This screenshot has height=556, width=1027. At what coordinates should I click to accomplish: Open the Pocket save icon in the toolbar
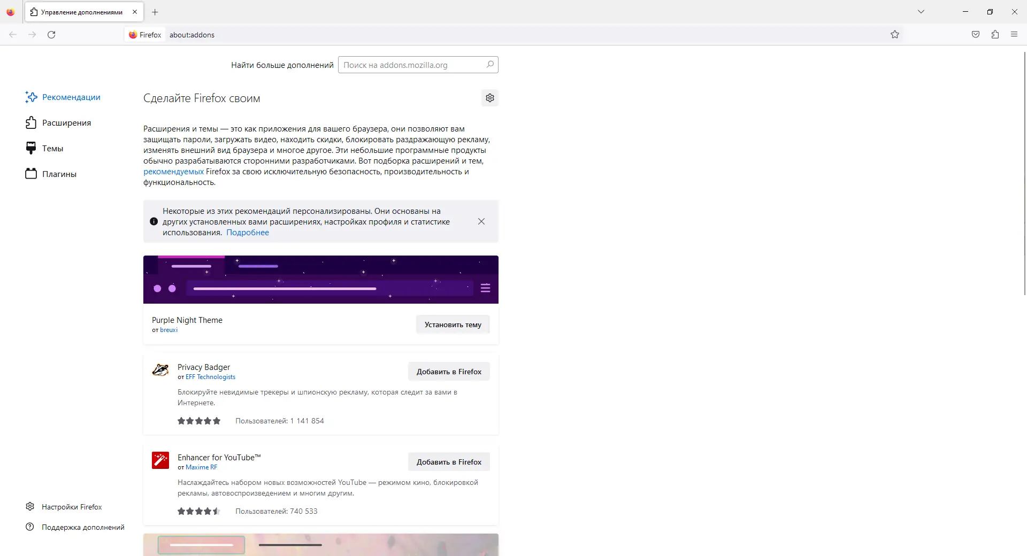(x=976, y=35)
